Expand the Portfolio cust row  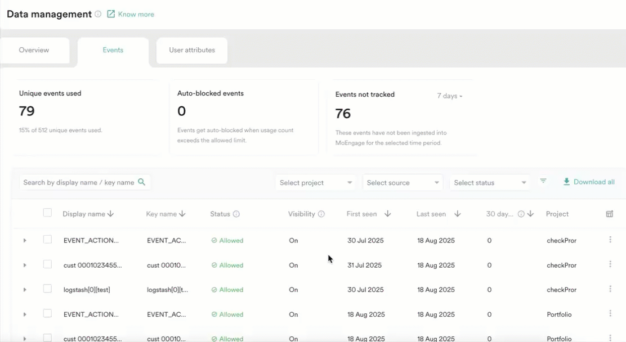point(25,339)
